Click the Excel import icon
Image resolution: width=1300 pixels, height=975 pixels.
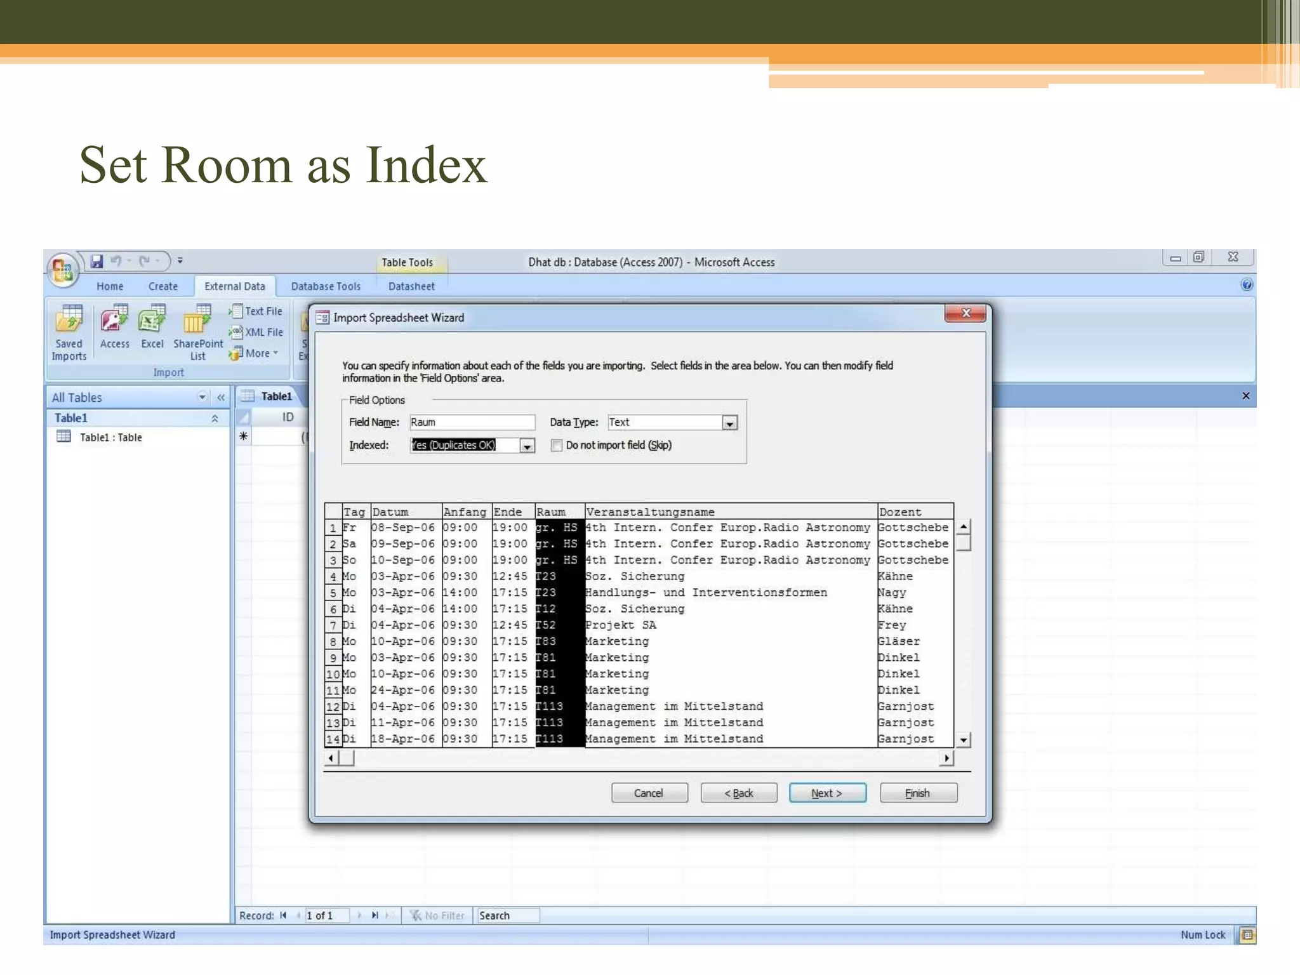pyautogui.click(x=152, y=327)
